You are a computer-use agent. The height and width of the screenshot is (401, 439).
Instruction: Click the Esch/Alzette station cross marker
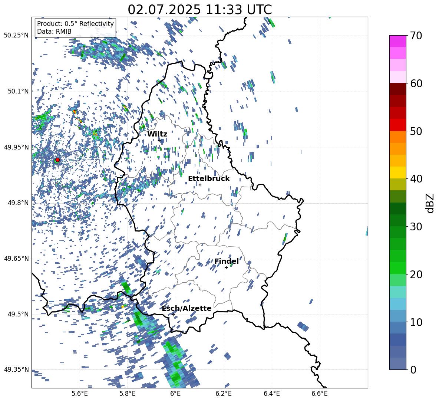tap(173, 315)
